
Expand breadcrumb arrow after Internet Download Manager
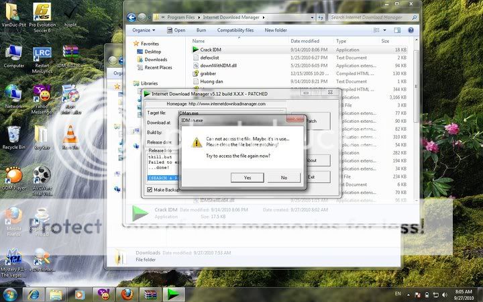coord(264,17)
